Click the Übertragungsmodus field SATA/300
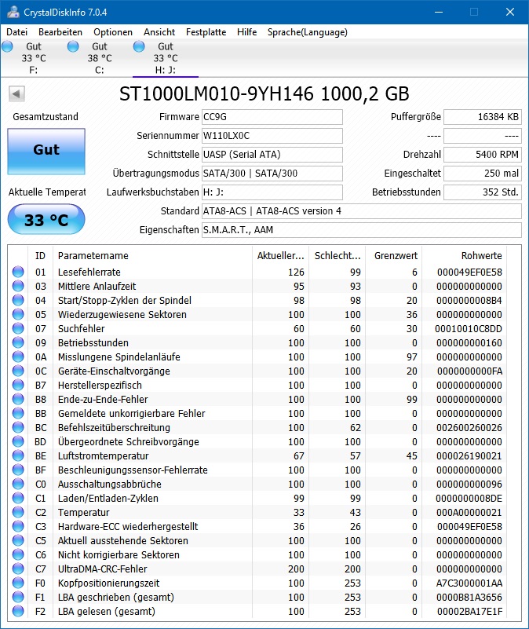Screen dimensions: 529x629 click(272, 174)
